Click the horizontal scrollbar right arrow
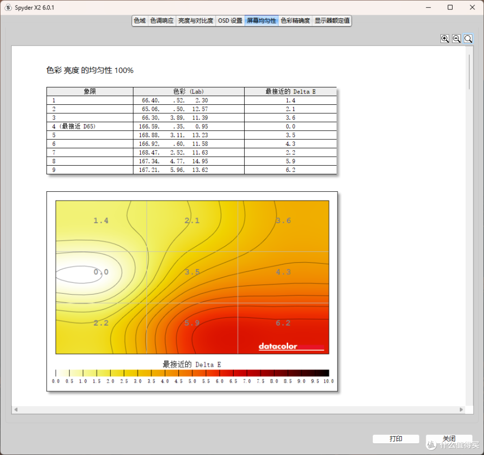484x455 pixels. [x=461, y=410]
